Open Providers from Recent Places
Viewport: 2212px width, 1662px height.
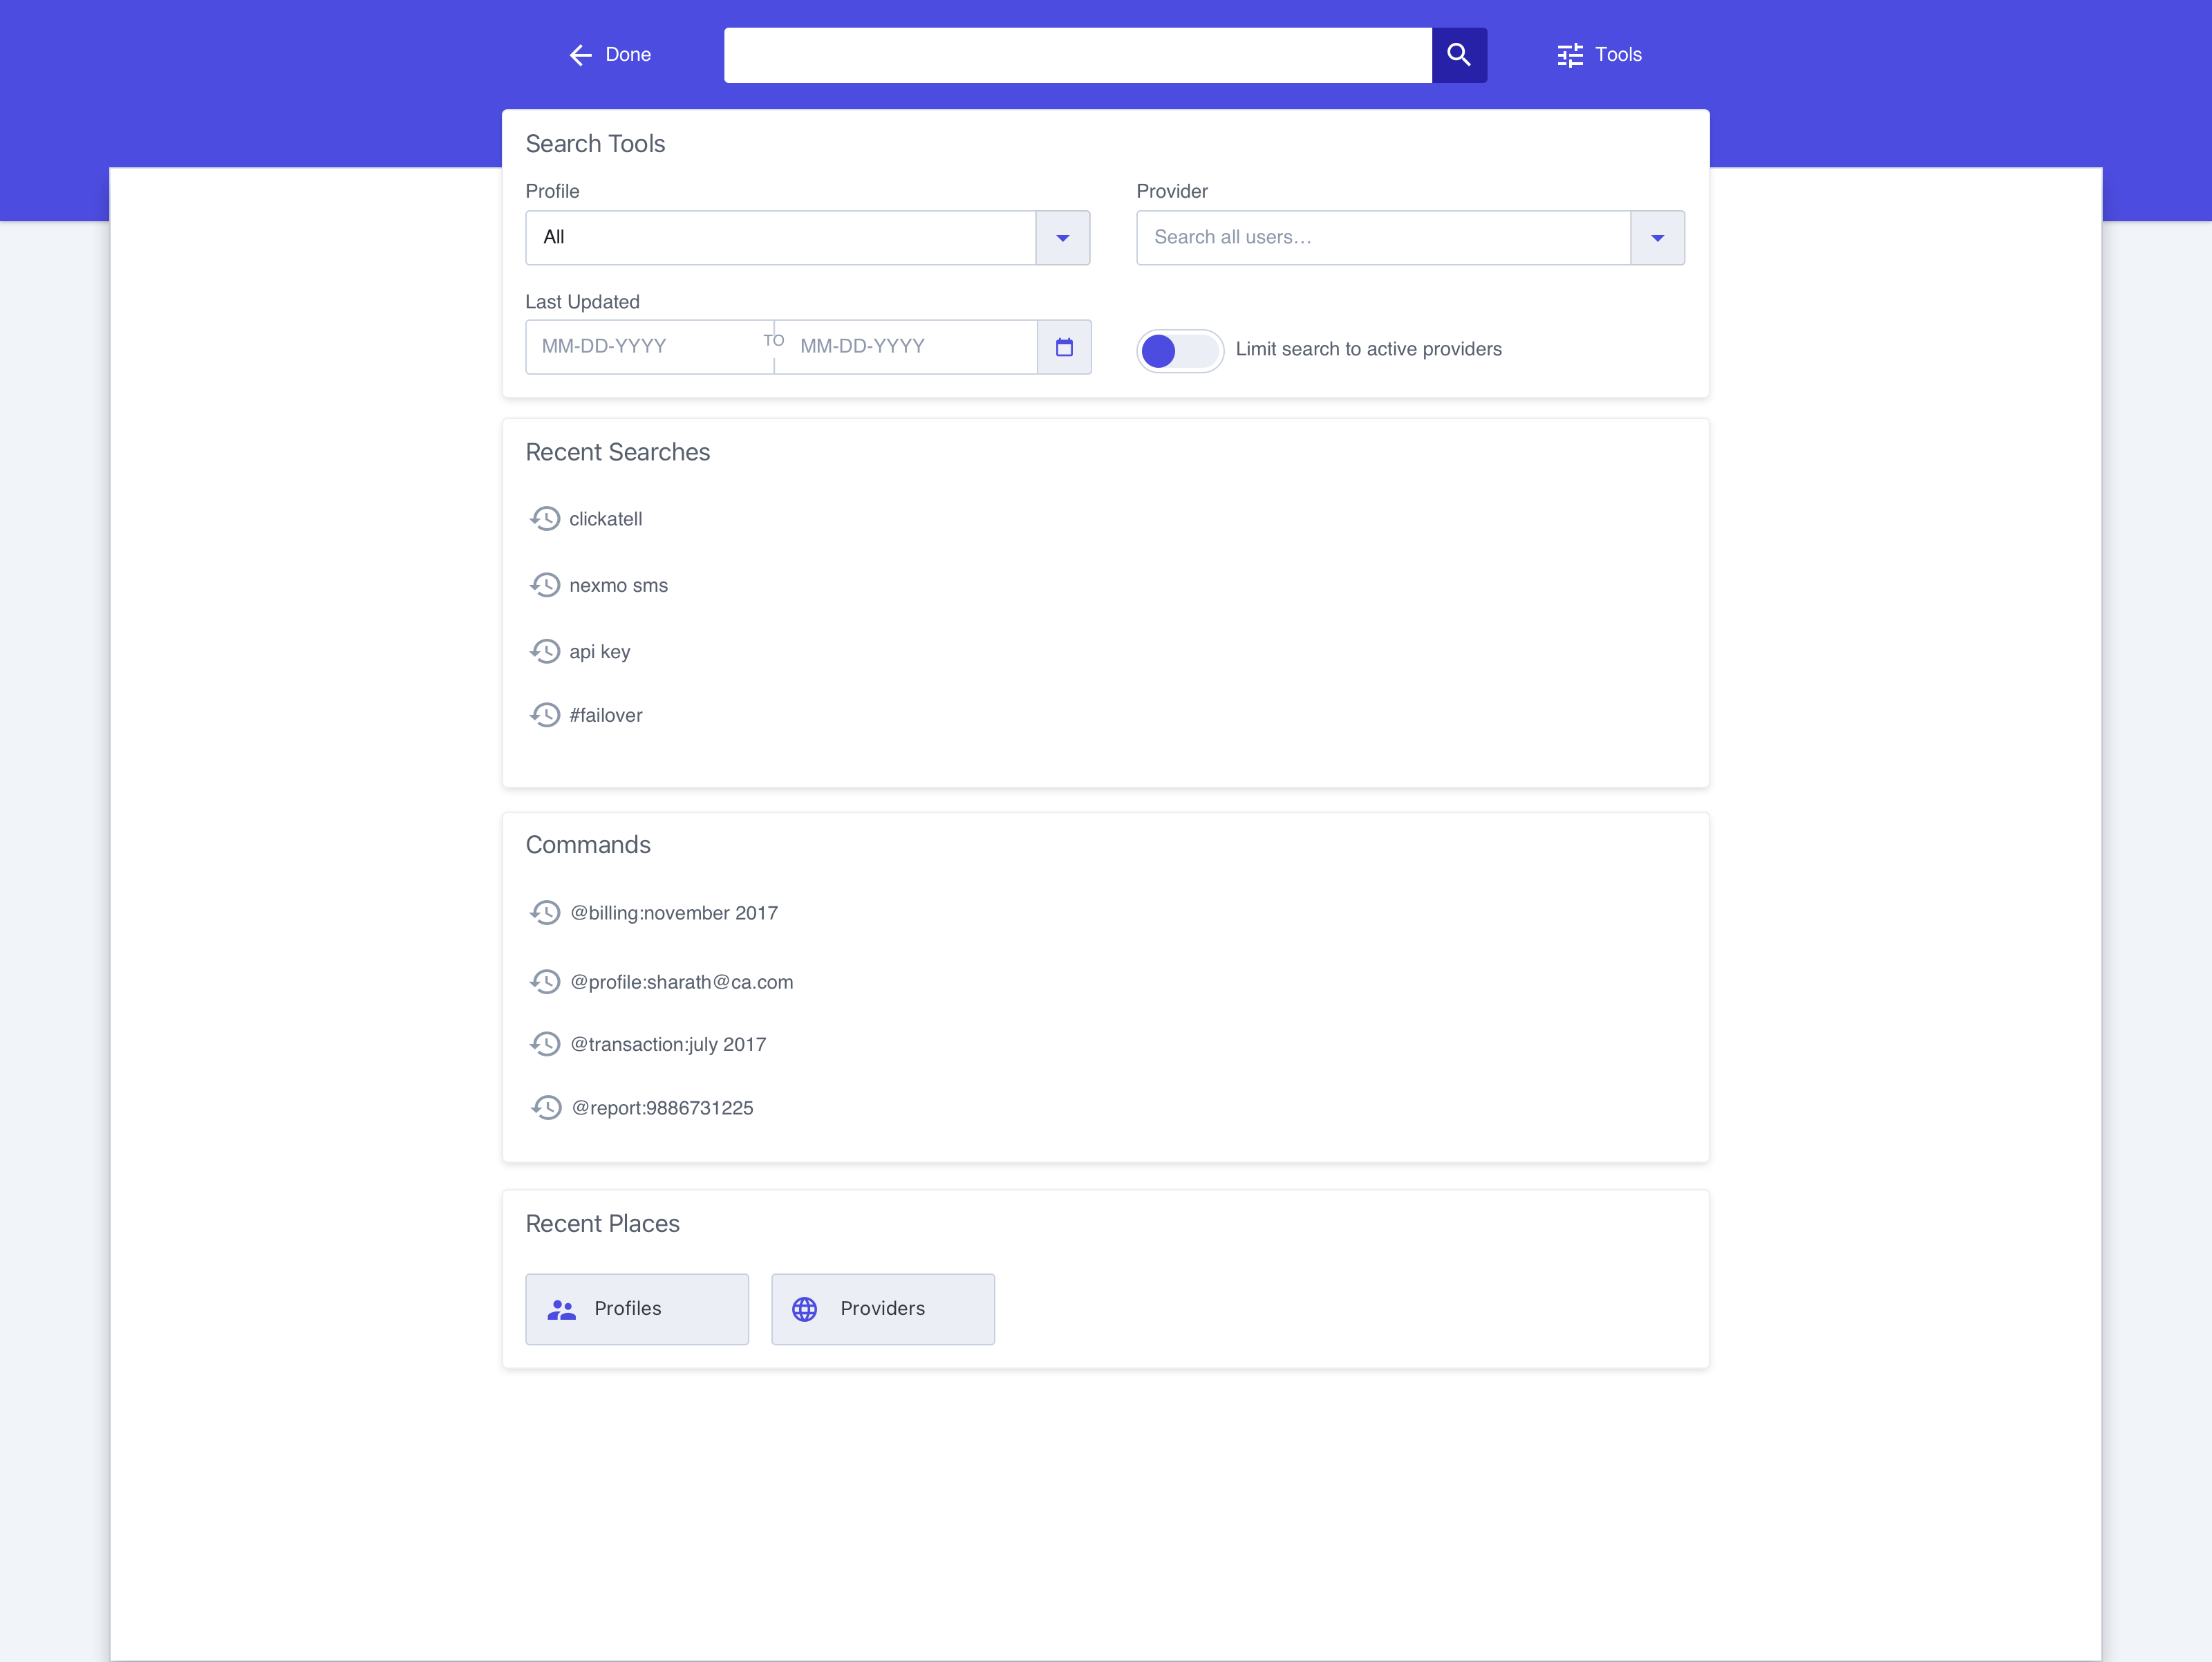click(883, 1308)
